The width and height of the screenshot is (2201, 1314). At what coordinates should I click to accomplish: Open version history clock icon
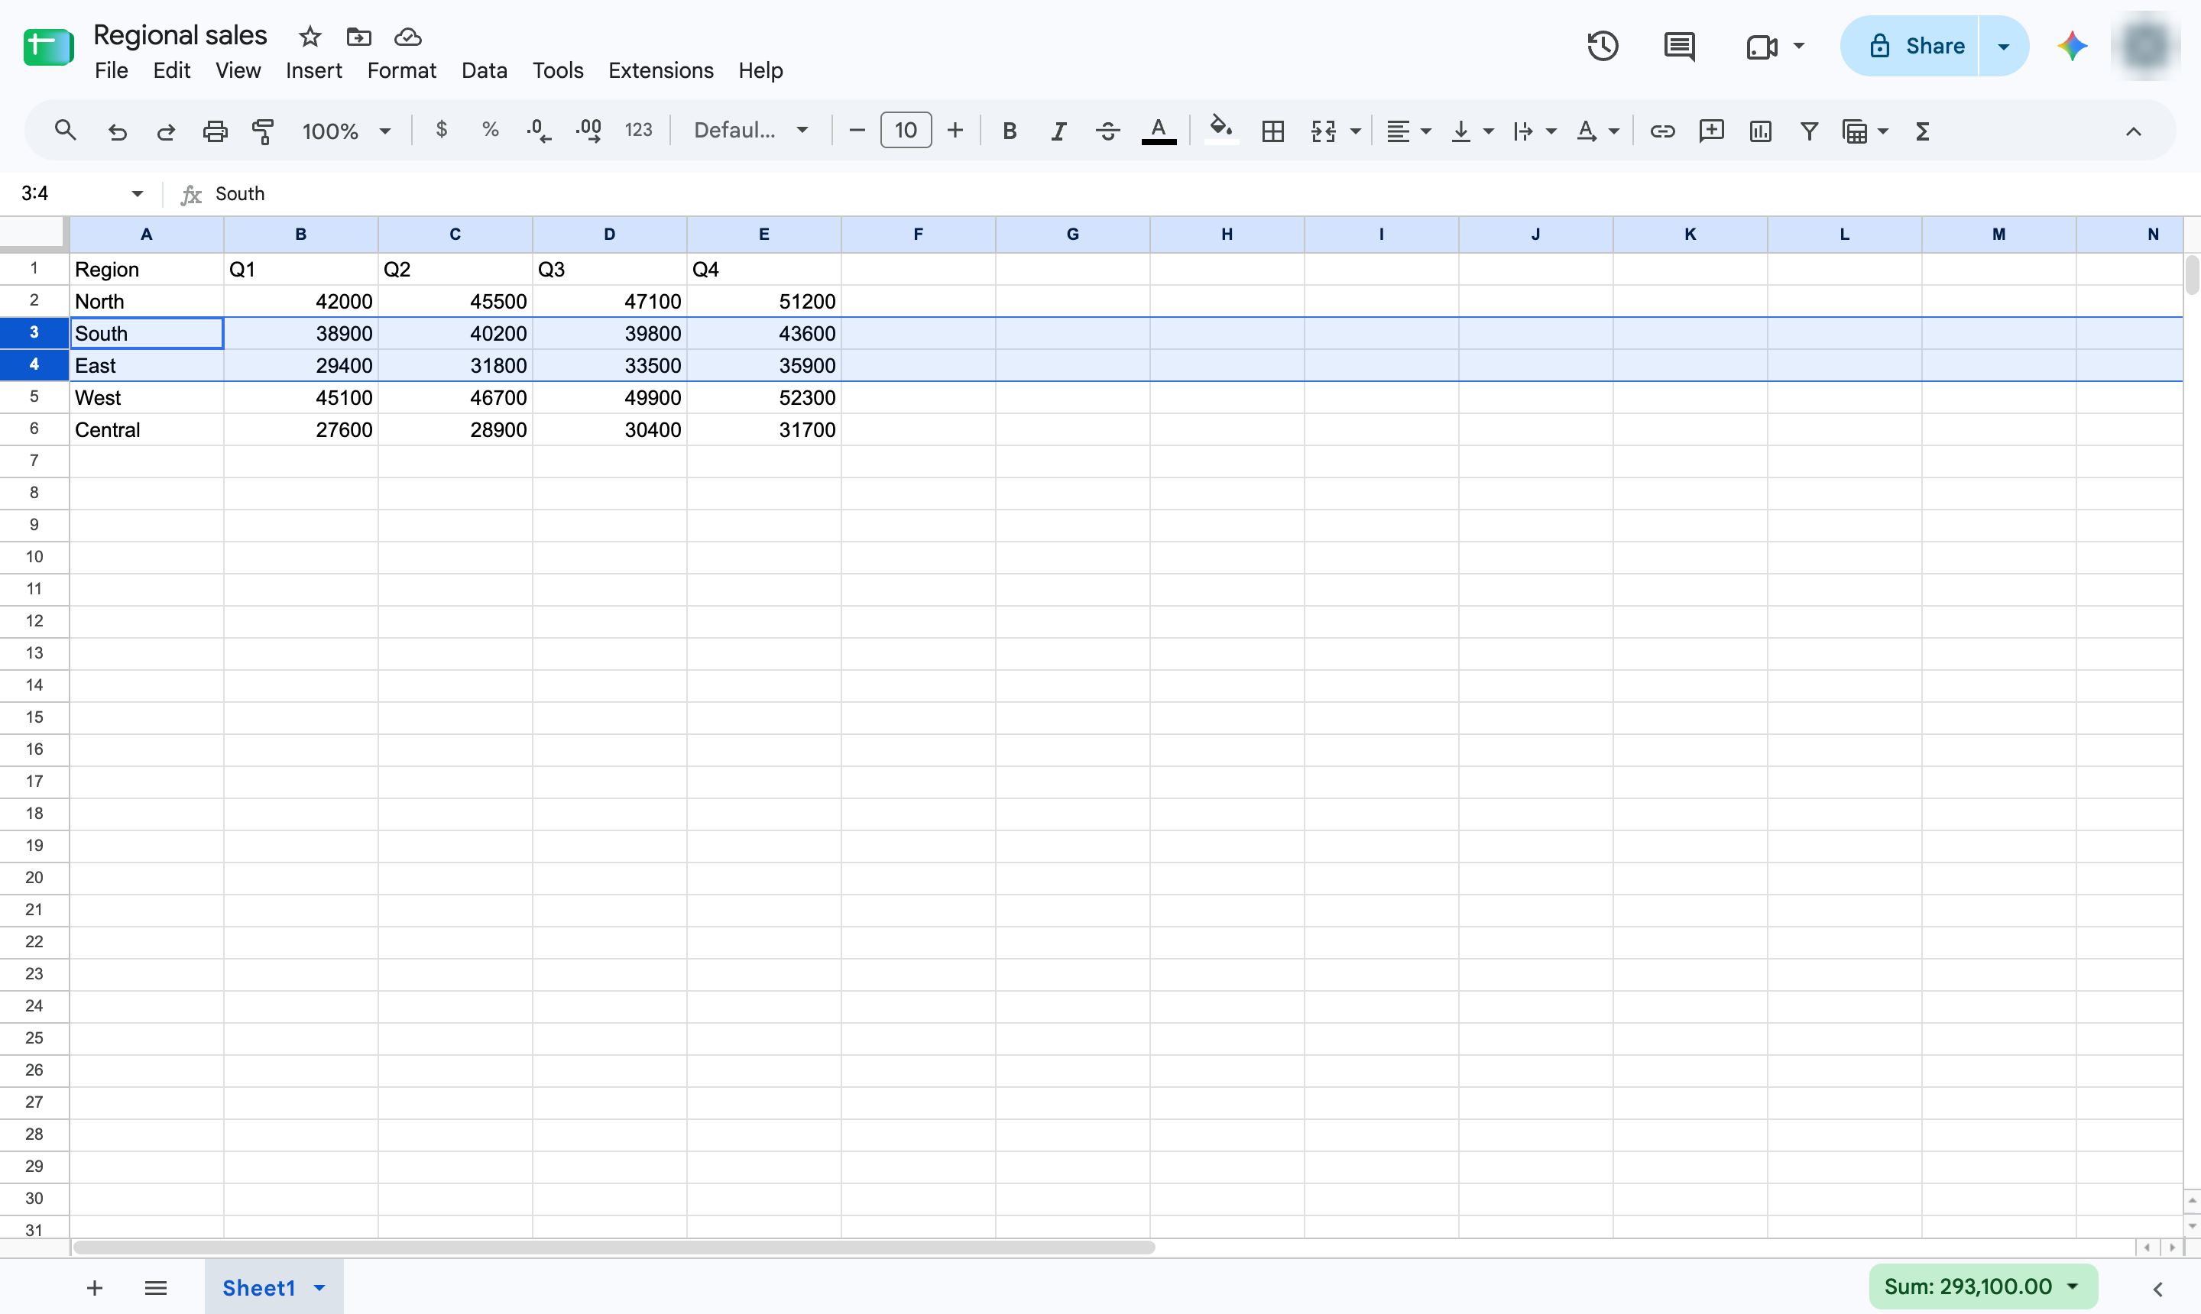click(x=1603, y=46)
